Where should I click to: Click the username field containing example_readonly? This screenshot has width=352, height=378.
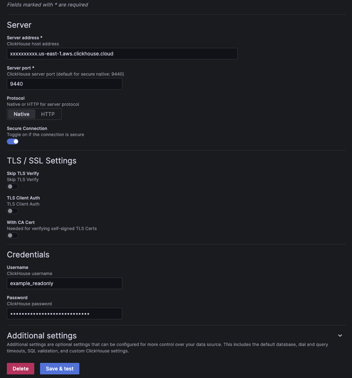64,283
